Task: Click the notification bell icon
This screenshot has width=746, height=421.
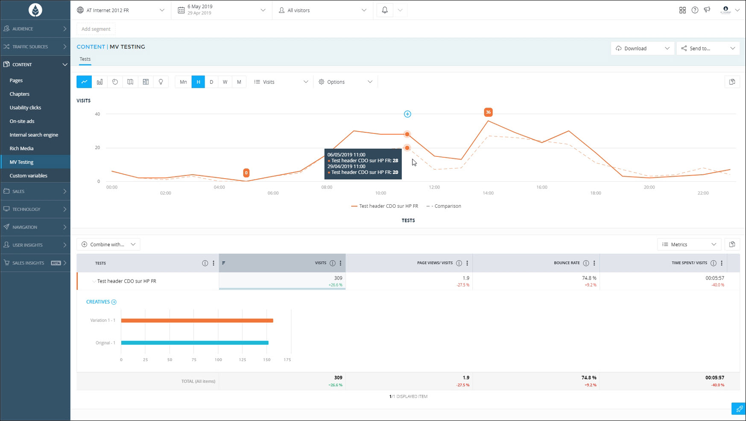Action: tap(385, 10)
